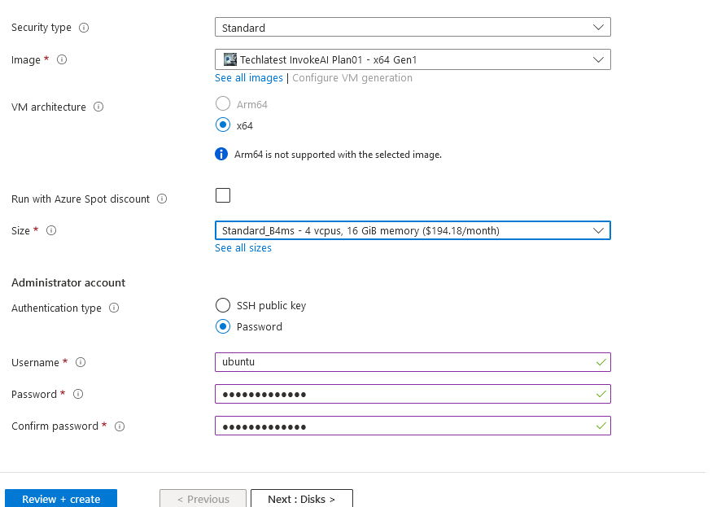Click the Confirm password info icon
The width and height of the screenshot is (712, 507).
[x=120, y=426]
